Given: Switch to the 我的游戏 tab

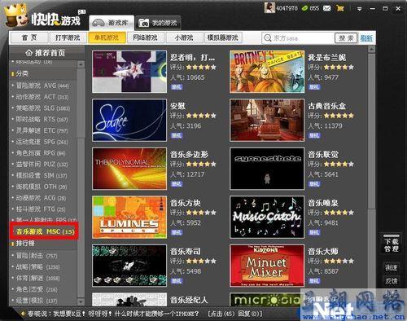Looking at the screenshot, I should pos(158,23).
